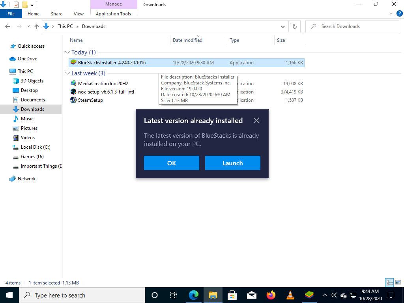The height and width of the screenshot is (303, 404).
Task: Open the Mail app from taskbar
Action: pos(251,295)
